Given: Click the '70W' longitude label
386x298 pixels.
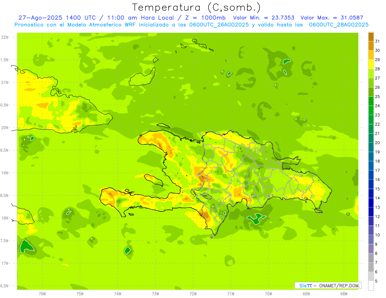Looking at the screenshot, I should point(269,293).
